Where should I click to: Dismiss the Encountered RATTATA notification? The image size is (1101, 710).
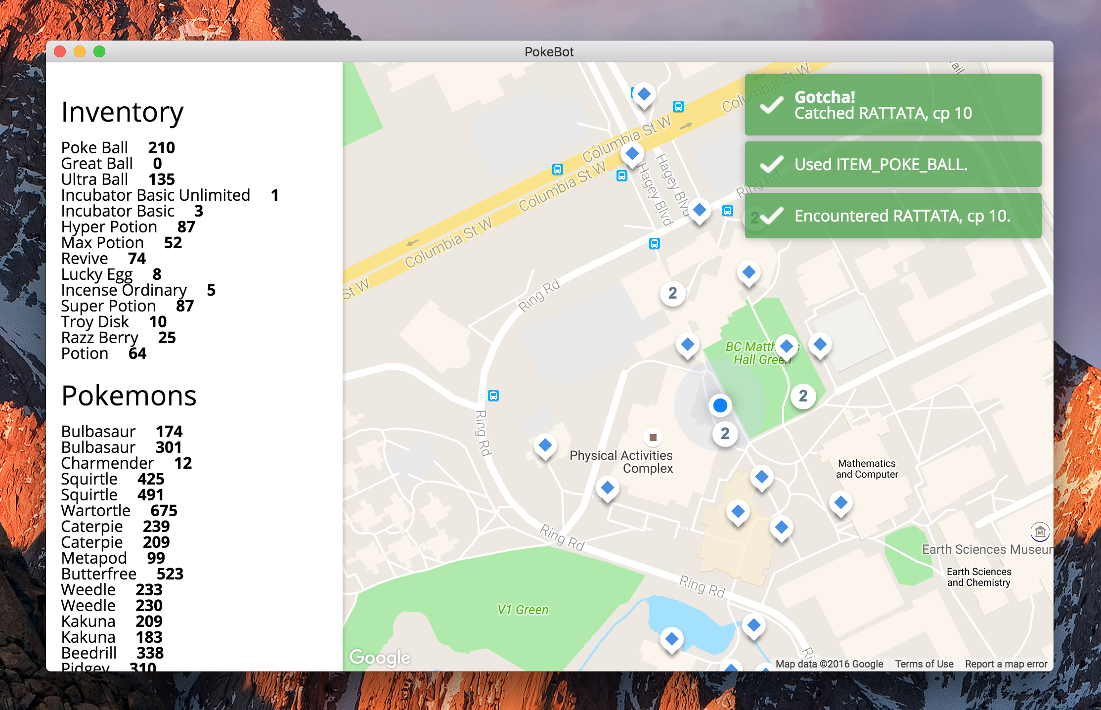[892, 216]
